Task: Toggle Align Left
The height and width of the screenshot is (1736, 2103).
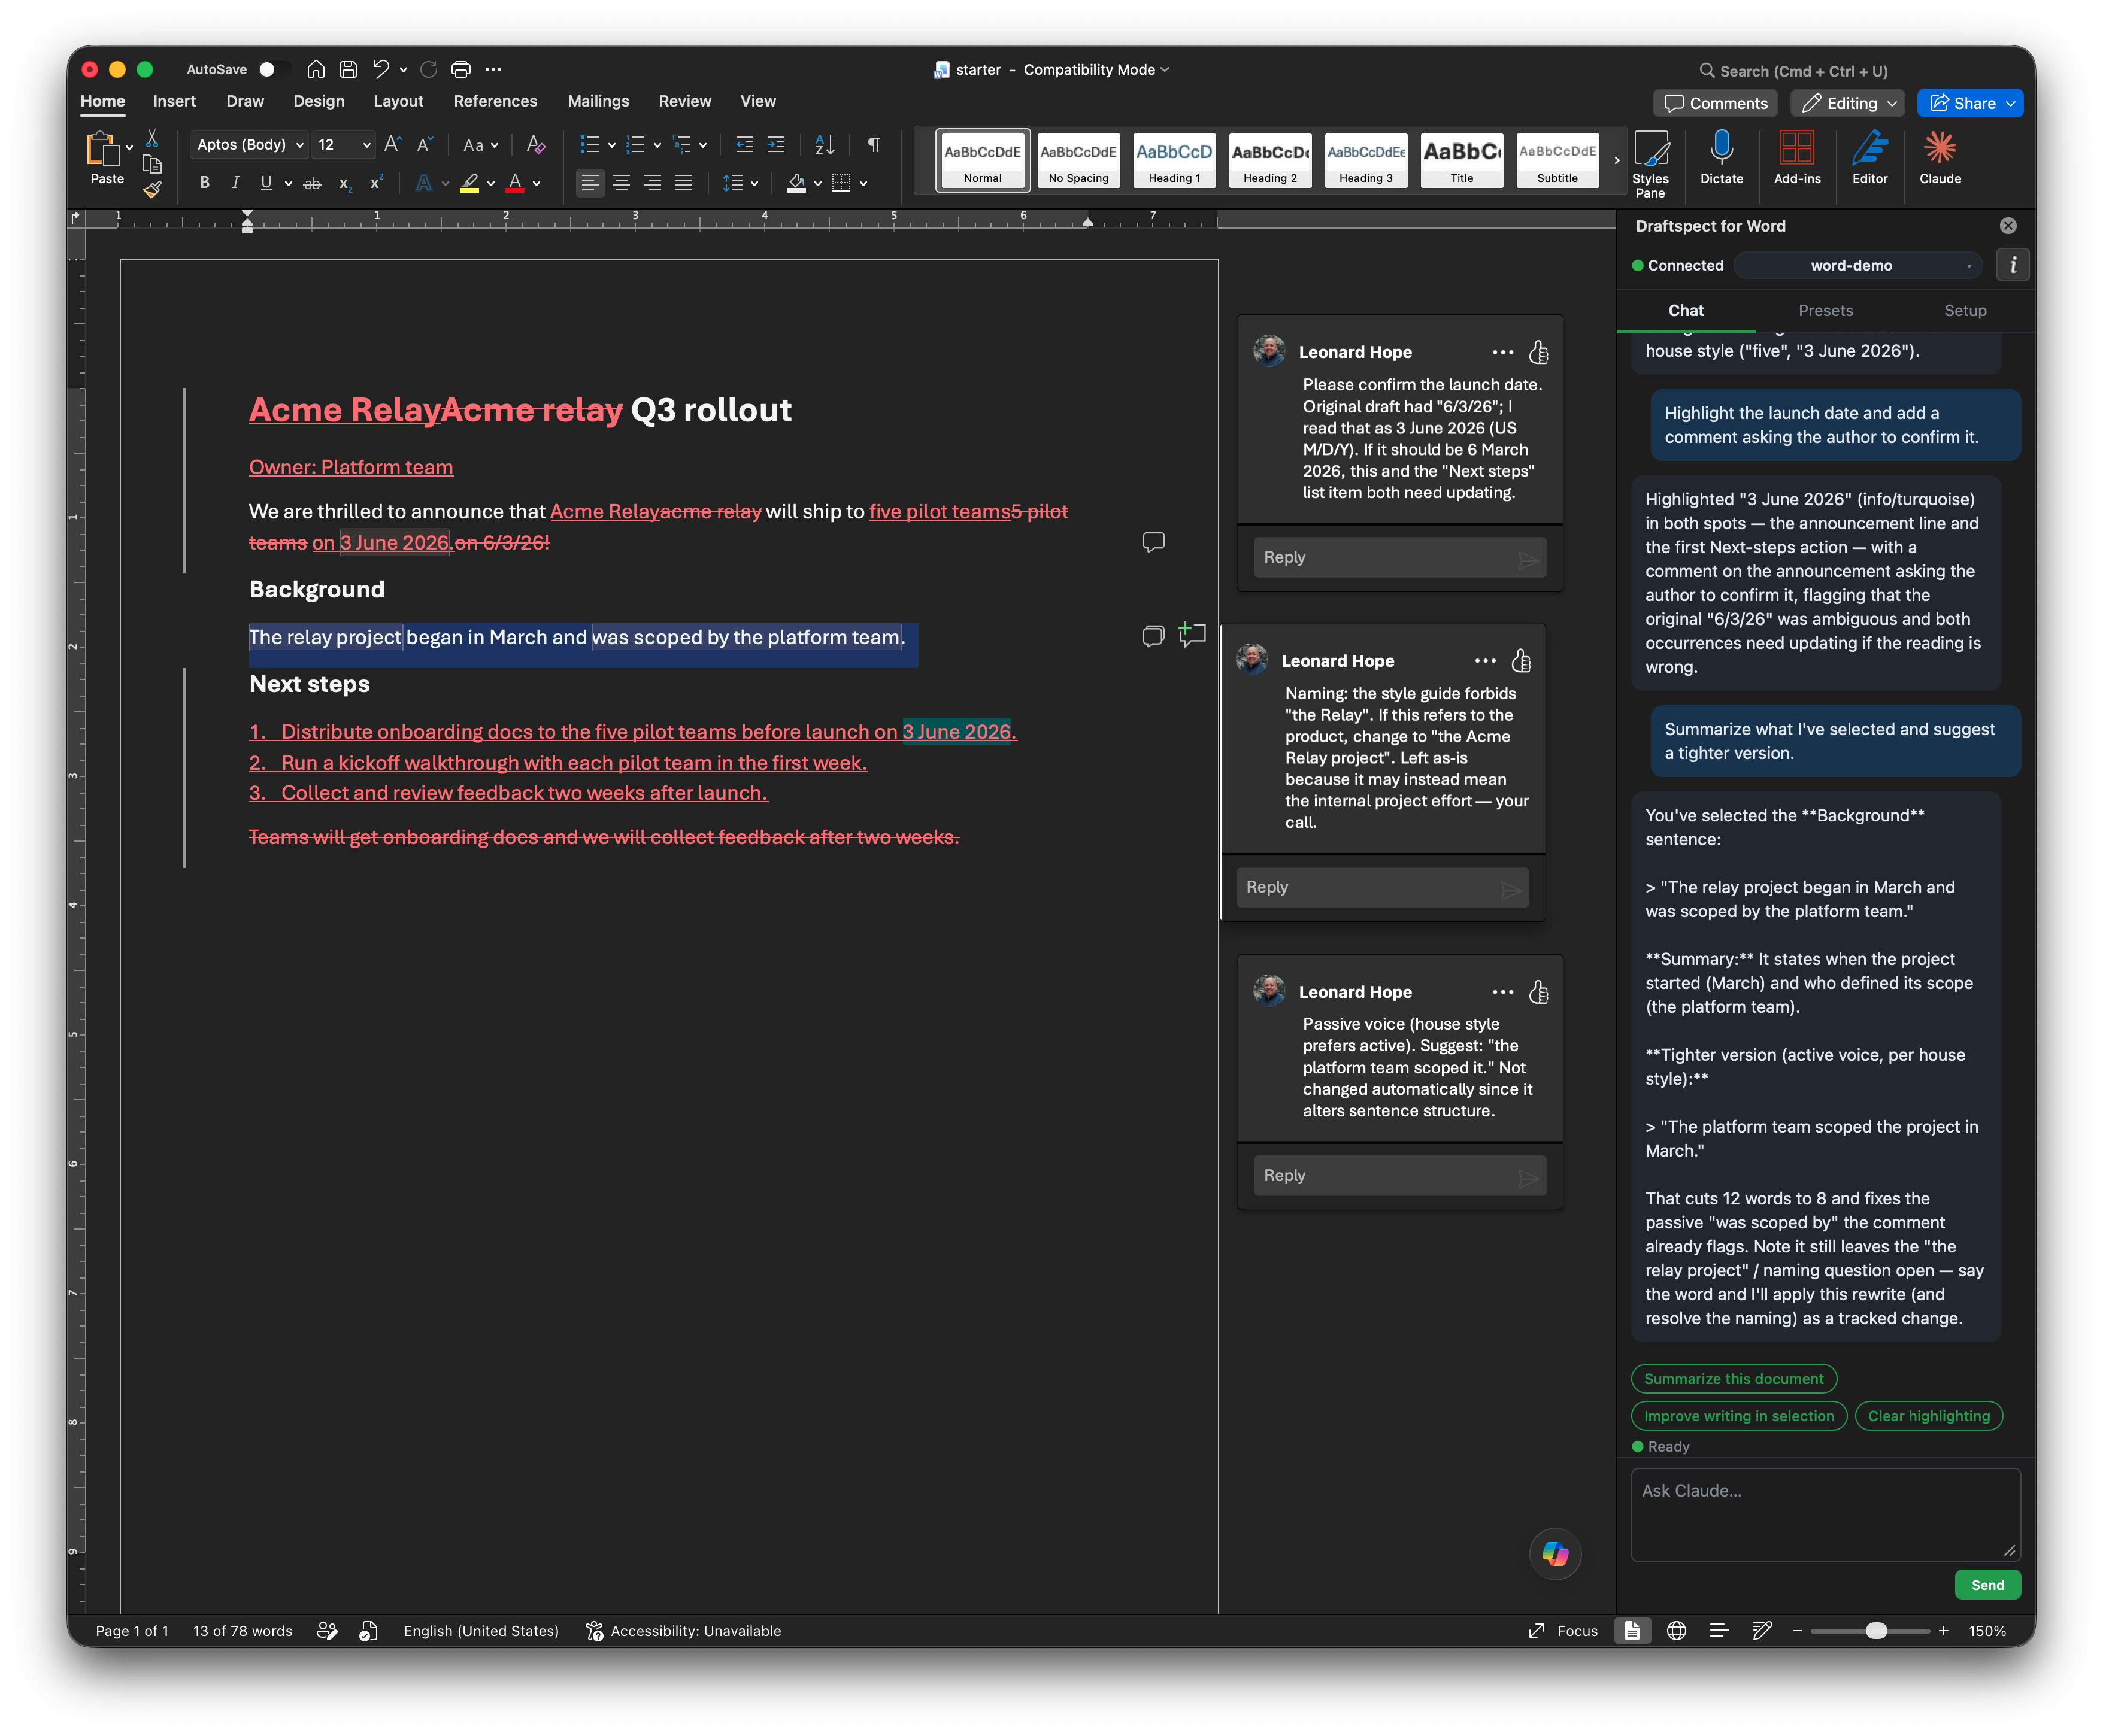Action: [x=590, y=183]
